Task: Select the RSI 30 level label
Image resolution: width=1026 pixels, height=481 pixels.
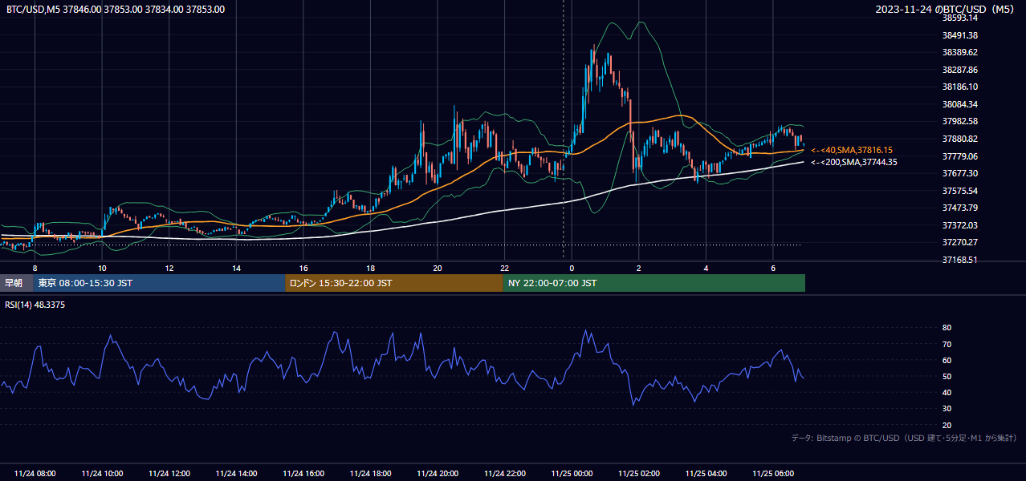Action: [x=947, y=408]
